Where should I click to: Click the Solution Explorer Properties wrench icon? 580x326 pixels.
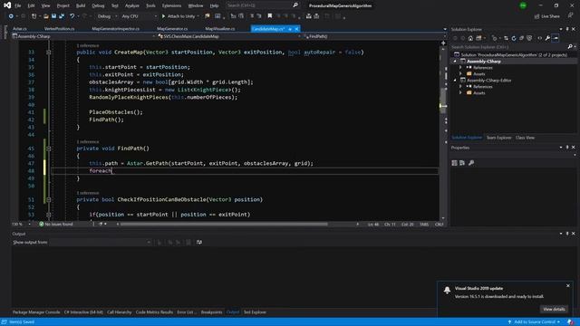click(547, 38)
